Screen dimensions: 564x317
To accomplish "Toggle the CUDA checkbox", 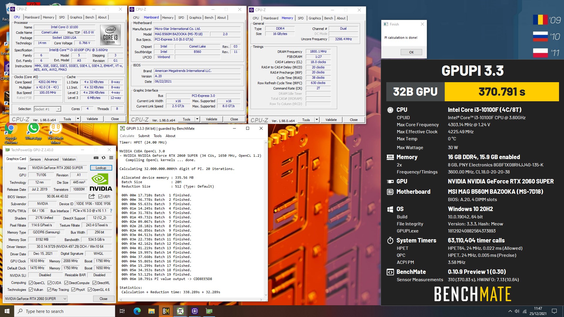I will click(49, 283).
